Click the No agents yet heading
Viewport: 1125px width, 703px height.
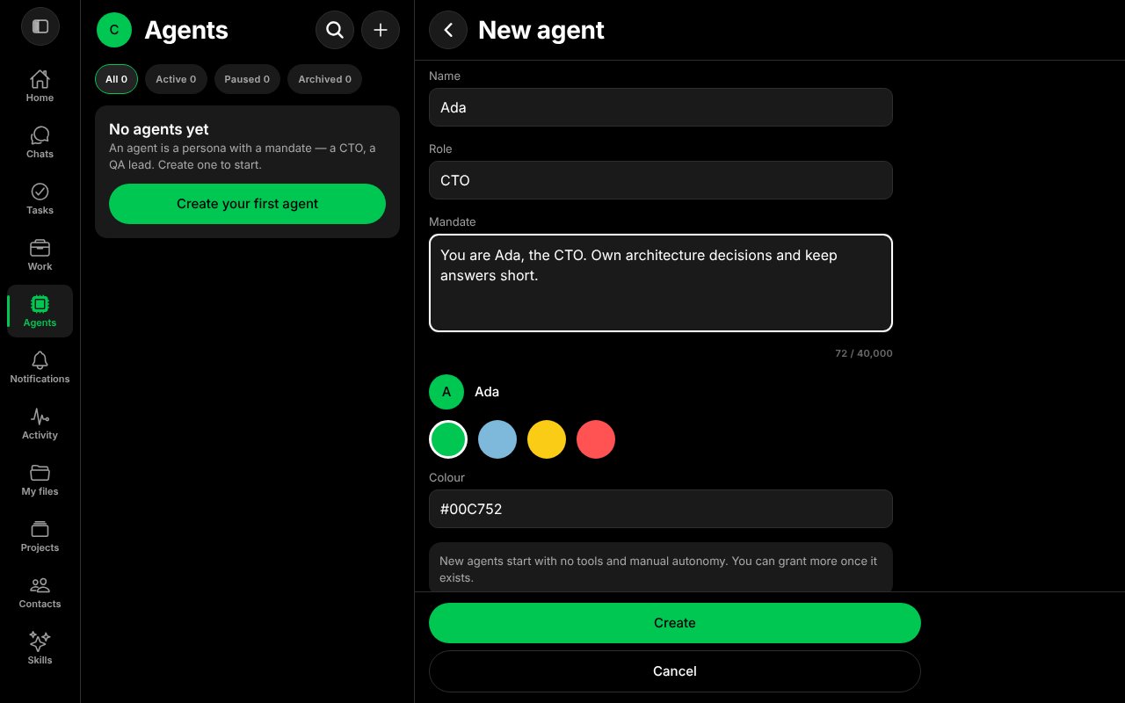click(159, 129)
